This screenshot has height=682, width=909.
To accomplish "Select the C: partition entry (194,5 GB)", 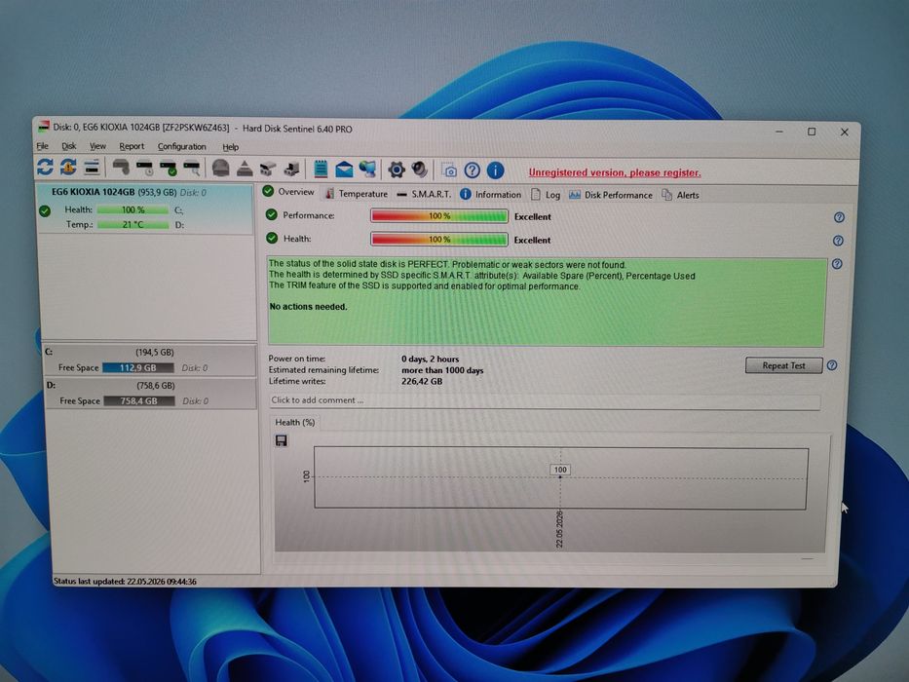I will pyautogui.click(x=150, y=360).
